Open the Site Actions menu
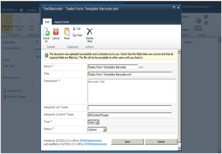The height and width of the screenshot is (154, 222). (9, 10)
